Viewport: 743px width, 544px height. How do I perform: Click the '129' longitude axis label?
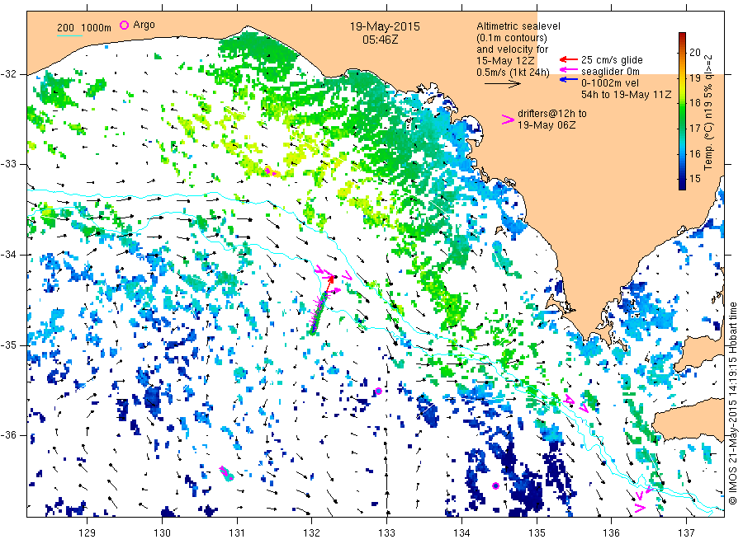tap(88, 533)
